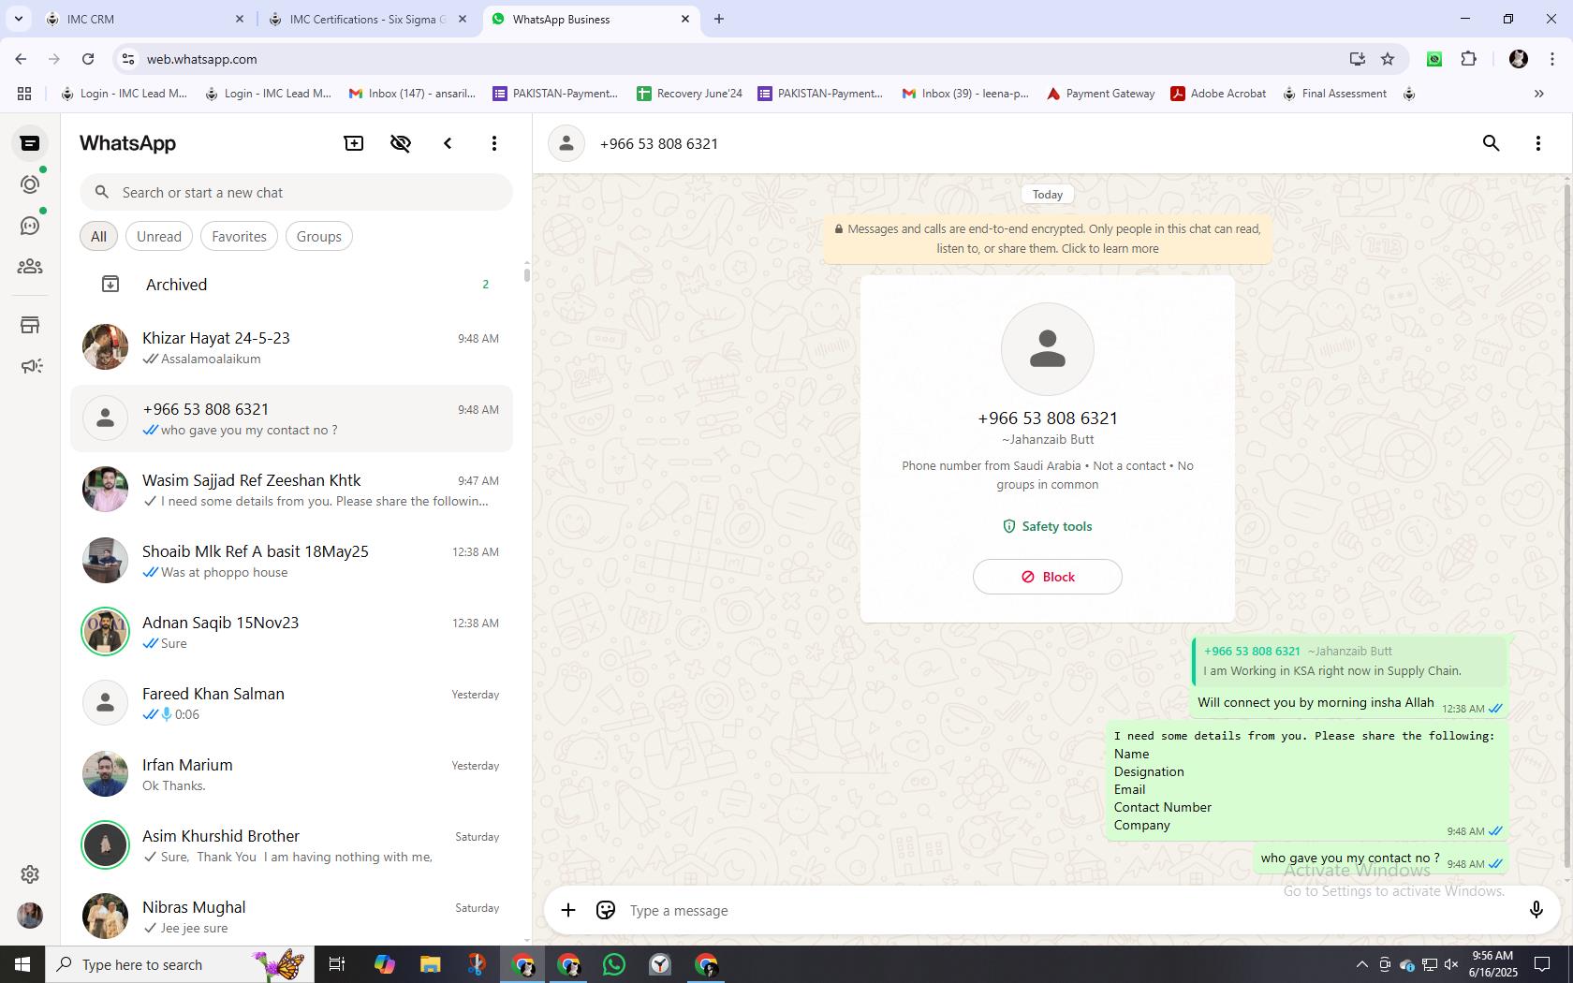Open chat Nibras Mughal
Screen dimensions: 1573x983
292,917
